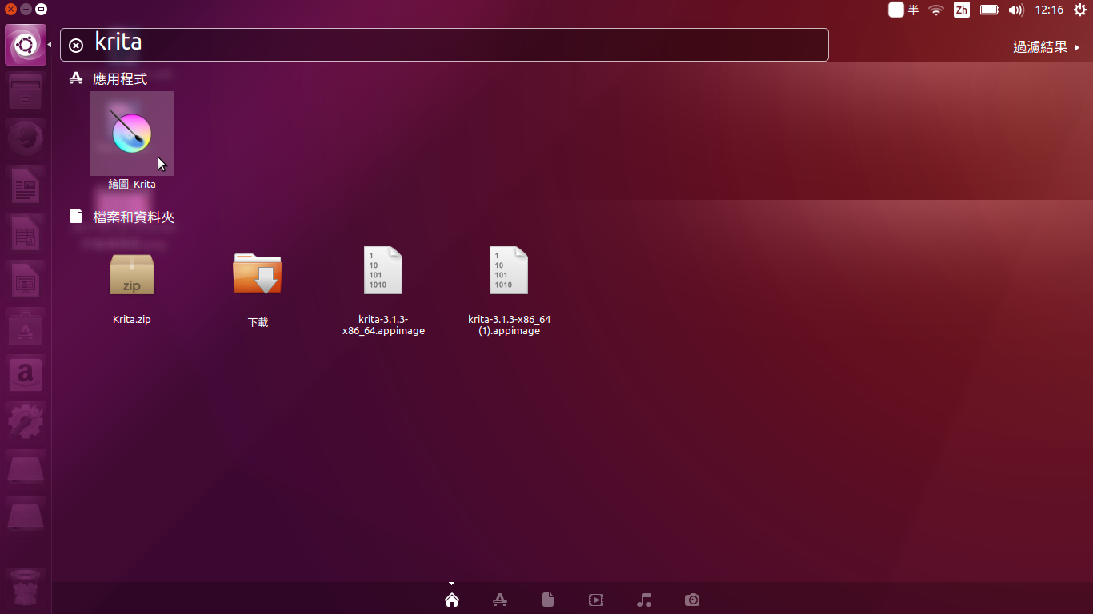
Task: Collapse the 應用程式 results category
Action: 120,78
